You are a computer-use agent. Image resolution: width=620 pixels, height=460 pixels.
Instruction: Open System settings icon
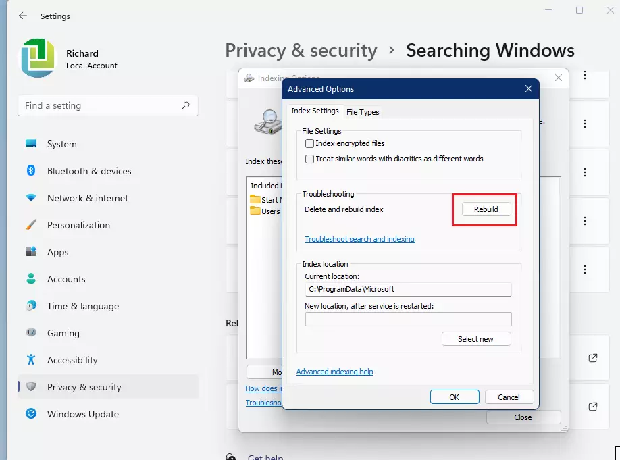pyautogui.click(x=31, y=144)
